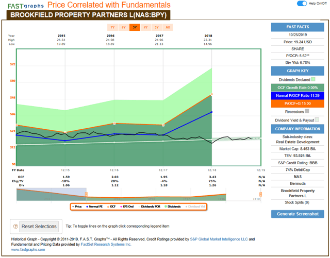Click Market Cap: 8.453 Bil. text

coord(298,149)
